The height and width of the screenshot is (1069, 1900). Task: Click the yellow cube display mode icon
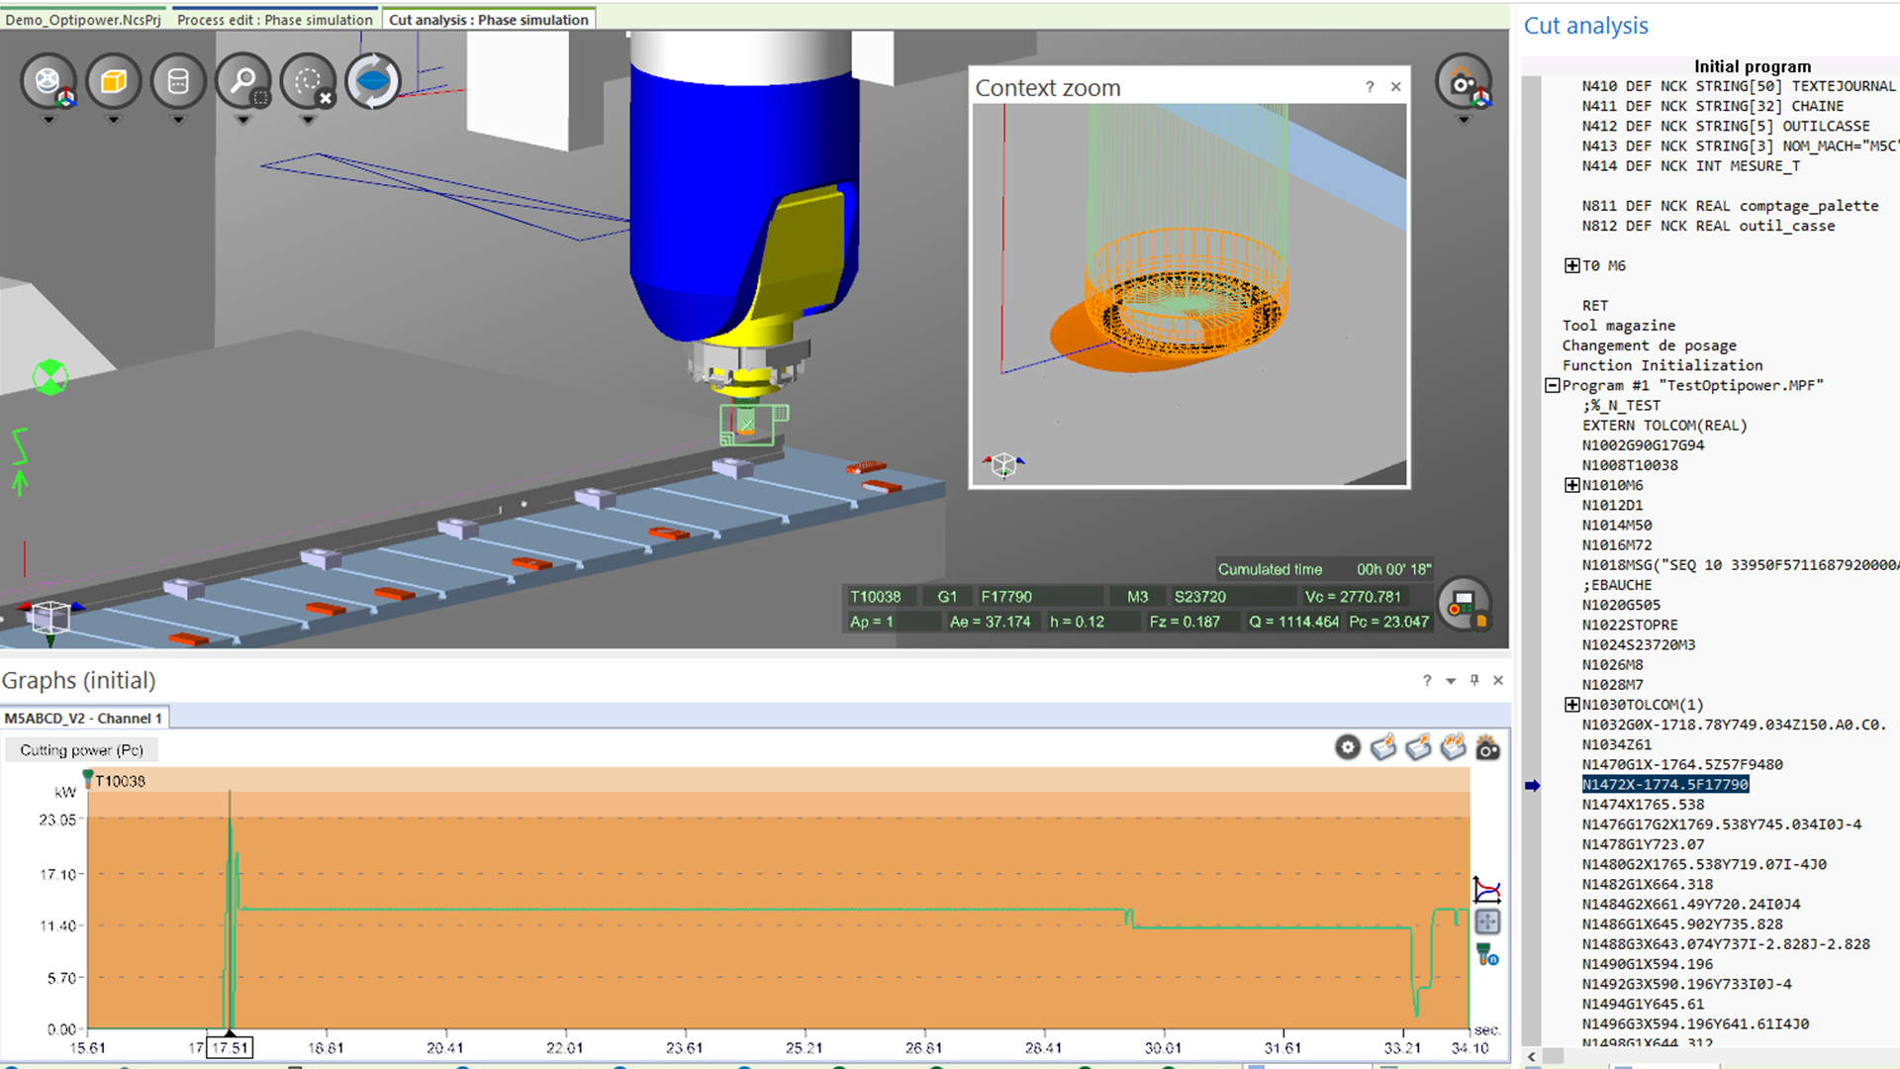point(113,81)
